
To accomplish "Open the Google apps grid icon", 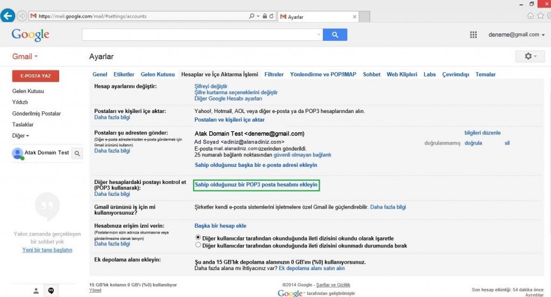I will click(474, 34).
